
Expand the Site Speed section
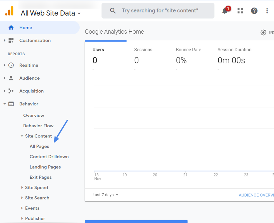(x=22, y=188)
